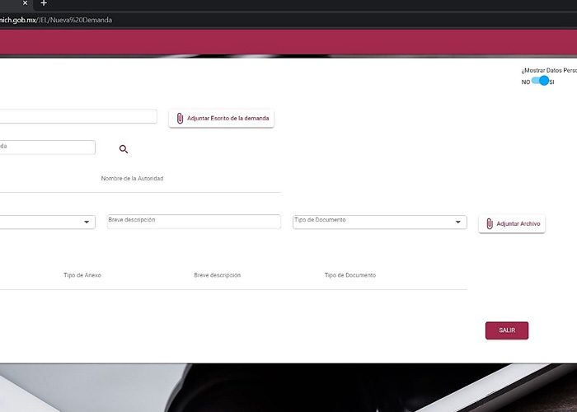Click the magnifying glass search icon
This screenshot has height=412, width=577.
pyautogui.click(x=124, y=149)
